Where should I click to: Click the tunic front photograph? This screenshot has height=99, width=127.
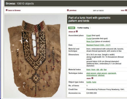click(x=35, y=56)
